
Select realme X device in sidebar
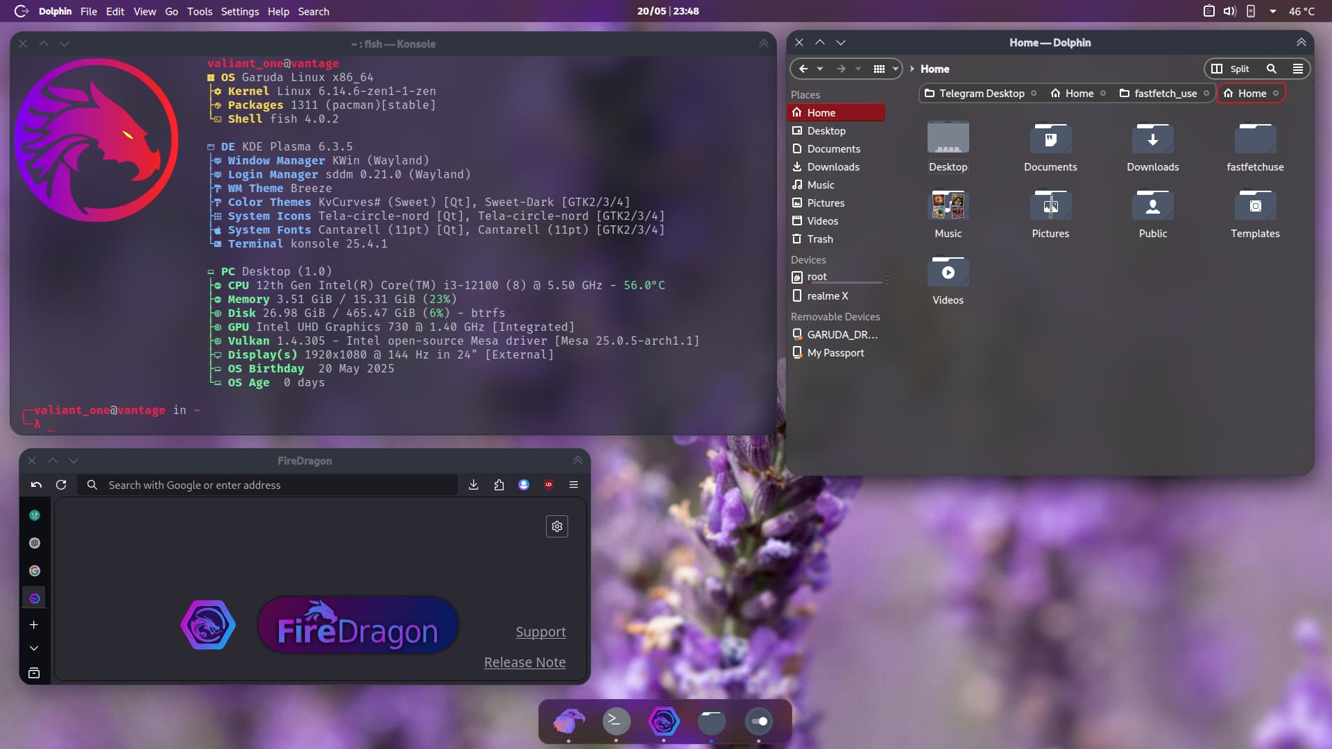[836, 295]
